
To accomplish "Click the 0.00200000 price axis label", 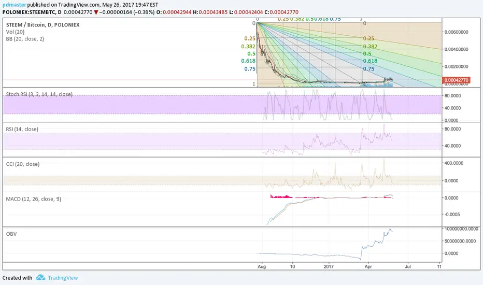I will pyautogui.click(x=456, y=66).
